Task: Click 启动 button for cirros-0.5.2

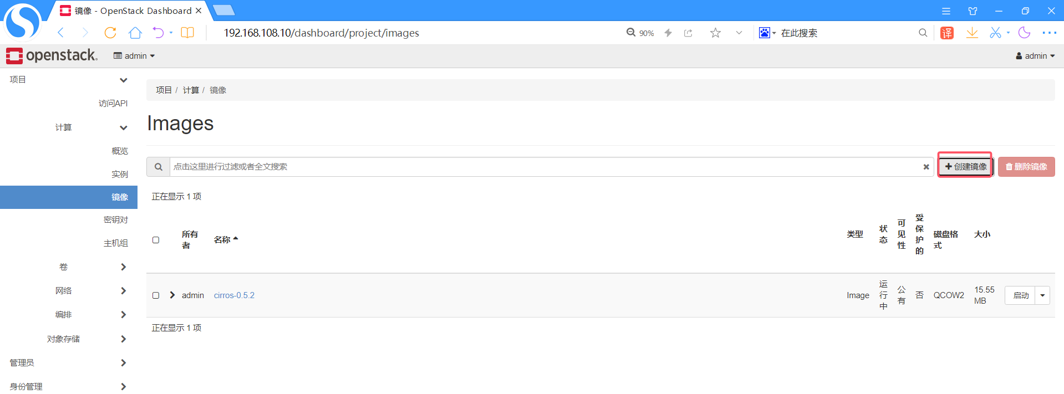Action: (x=1020, y=295)
